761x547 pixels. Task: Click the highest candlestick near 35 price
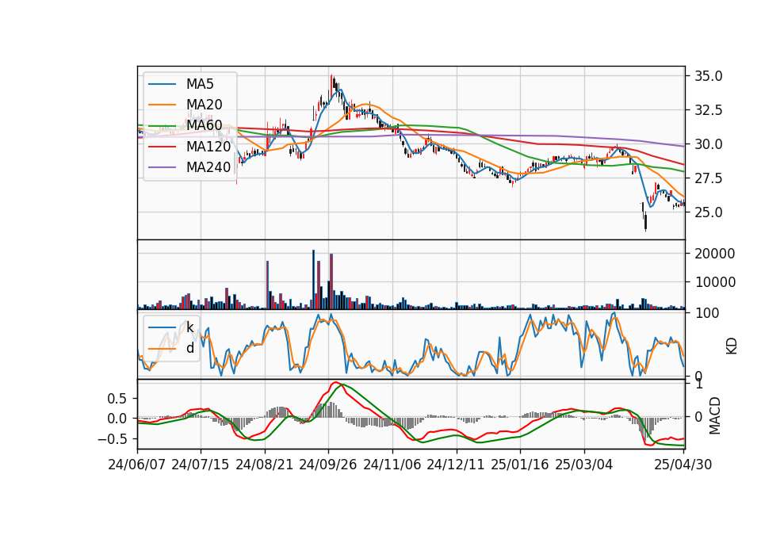331,86
